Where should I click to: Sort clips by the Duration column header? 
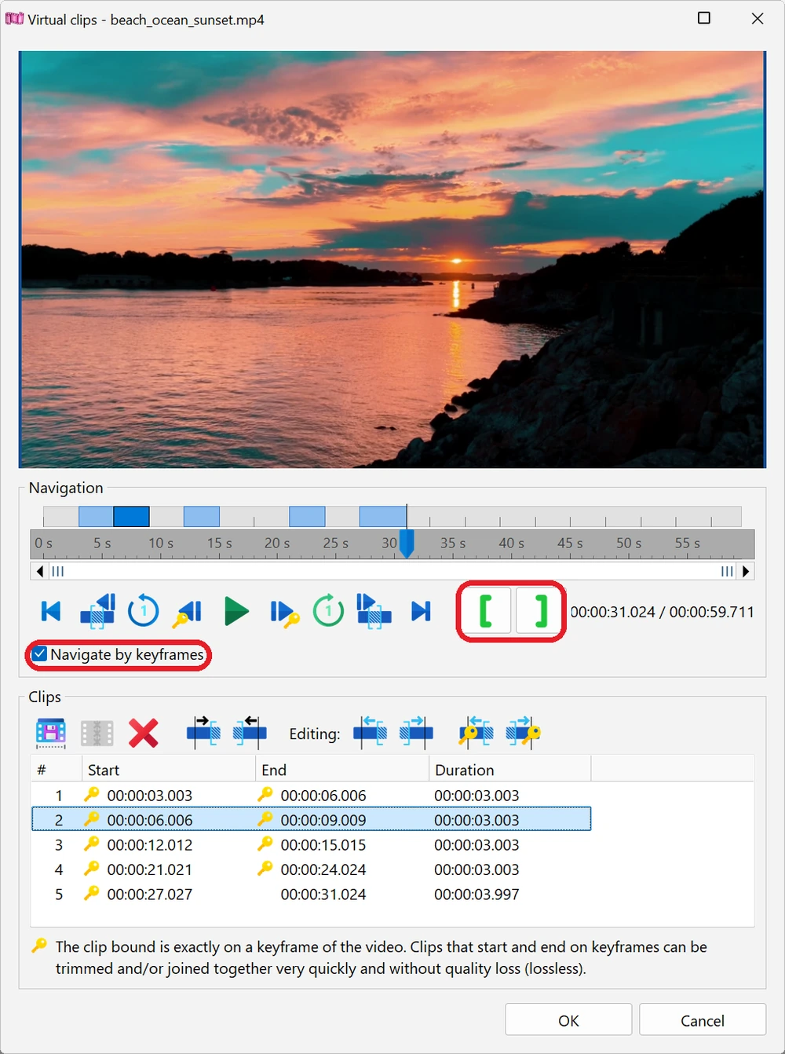pos(510,769)
